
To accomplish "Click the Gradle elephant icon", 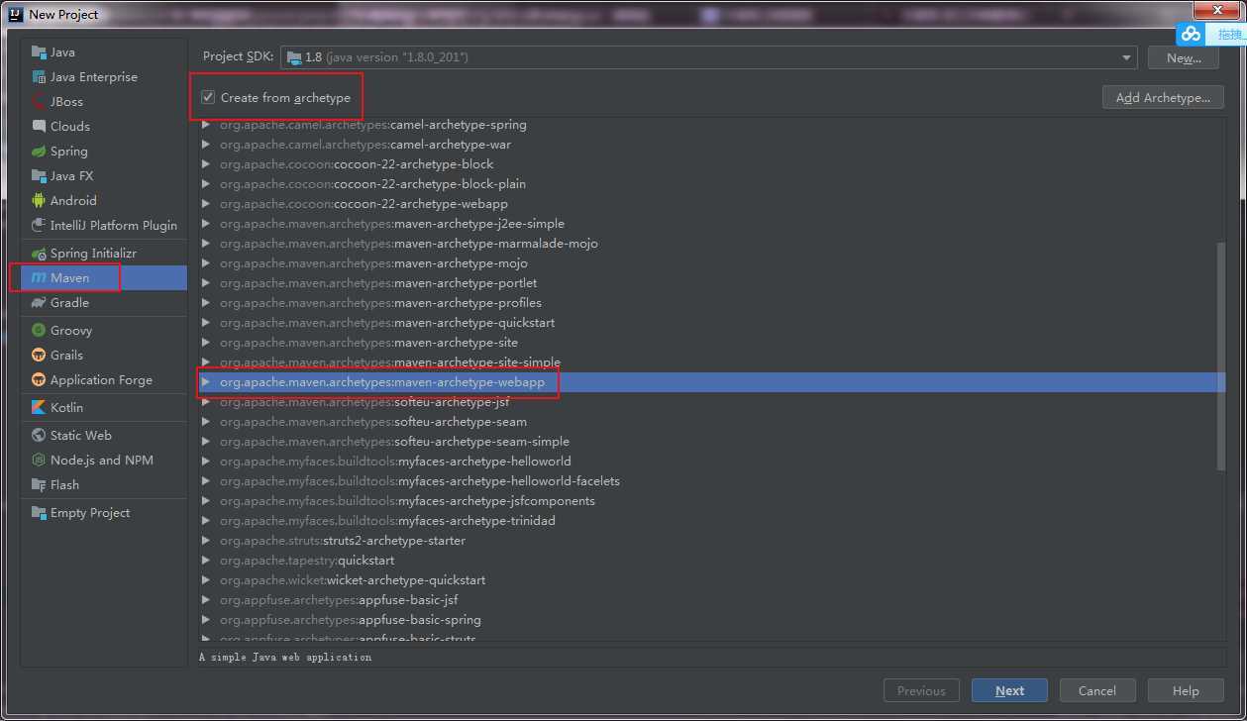I will click(x=39, y=303).
